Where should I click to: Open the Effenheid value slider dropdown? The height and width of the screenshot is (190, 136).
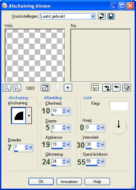click(68, 111)
